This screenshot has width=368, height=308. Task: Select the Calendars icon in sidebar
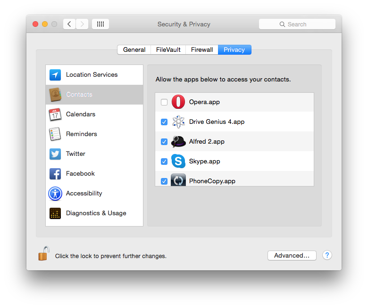tap(55, 114)
